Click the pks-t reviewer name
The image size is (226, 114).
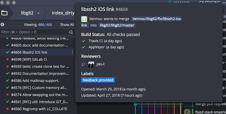(x=101, y=64)
